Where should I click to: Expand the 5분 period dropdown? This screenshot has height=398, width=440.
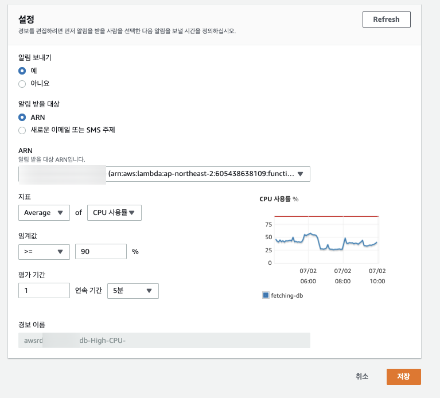(x=133, y=291)
